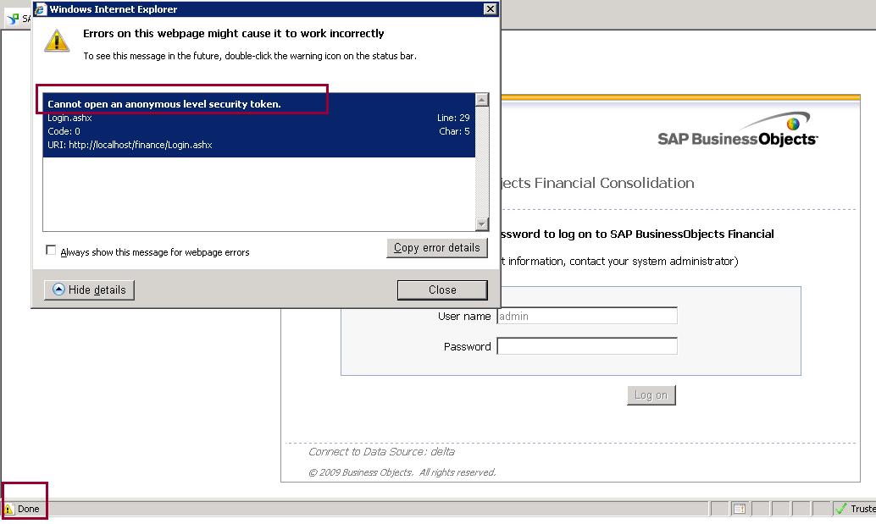
Task: Click the Hide details button
Action: 90,290
